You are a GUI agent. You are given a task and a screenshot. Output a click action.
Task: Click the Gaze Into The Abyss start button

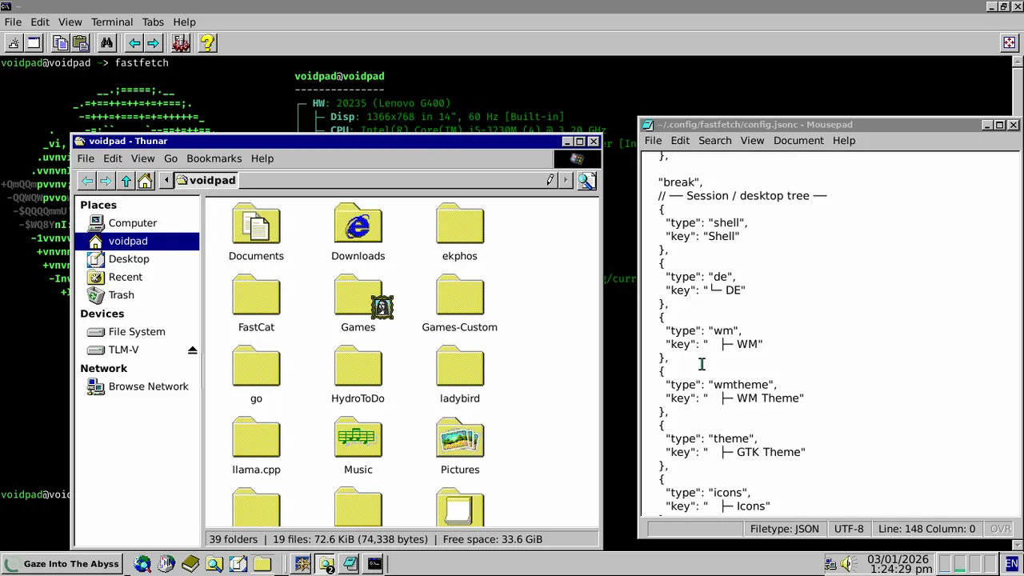(x=62, y=564)
